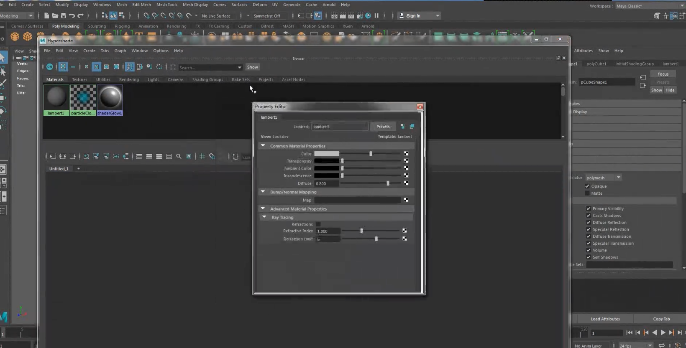Click step back one frame playback button
686x348 pixels.
[638, 333]
